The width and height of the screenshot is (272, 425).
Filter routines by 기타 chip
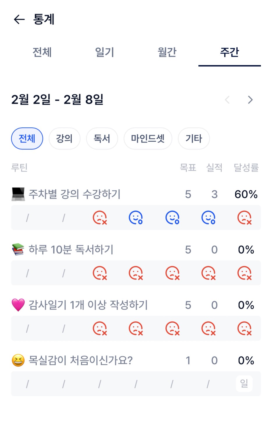(x=194, y=138)
